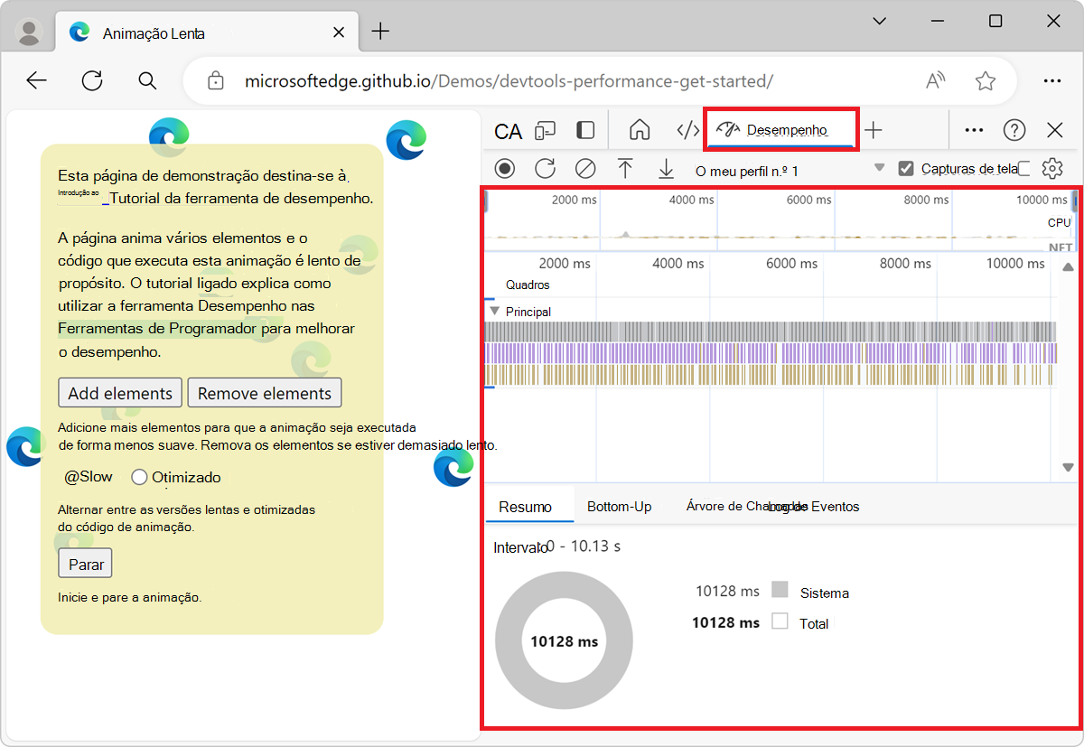Open the browser profile avatar
1084x747 pixels.
pyautogui.click(x=30, y=33)
